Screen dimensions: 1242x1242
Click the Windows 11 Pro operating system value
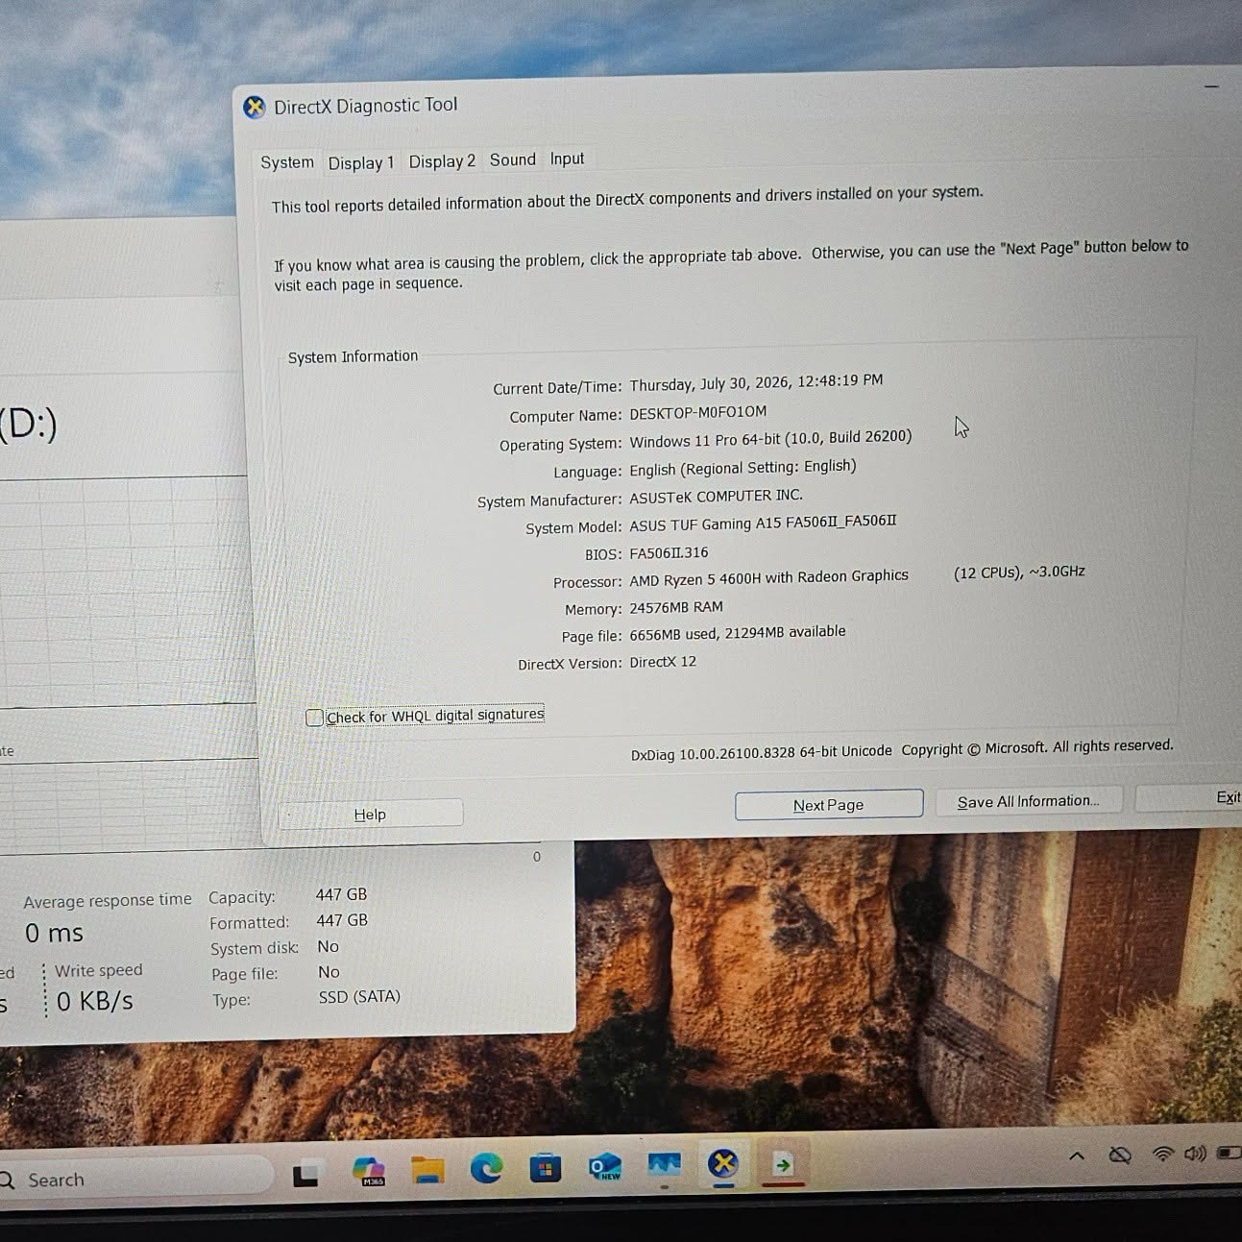coord(770,439)
